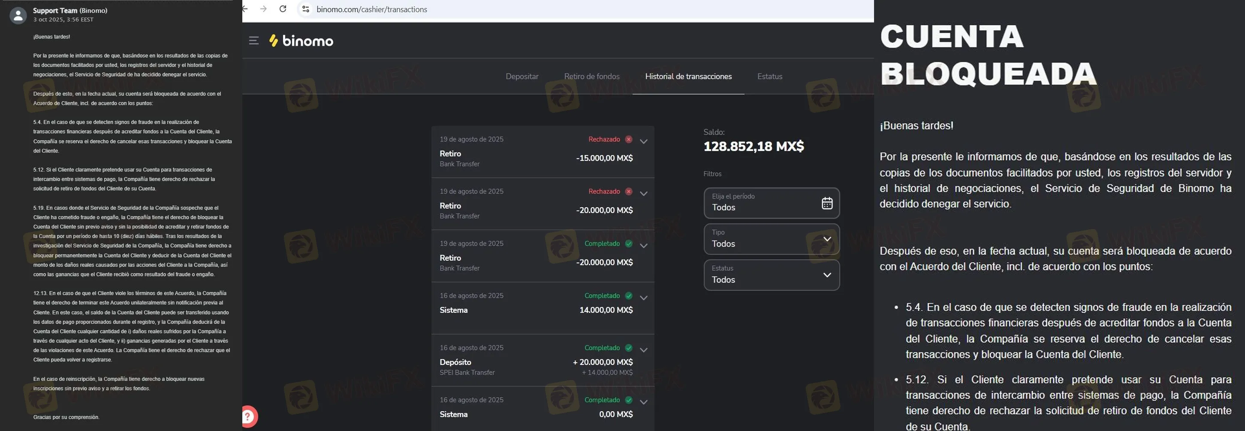Screen dimensions: 1245x431
Task: Open site info icon in address bar
Action: click(x=305, y=9)
